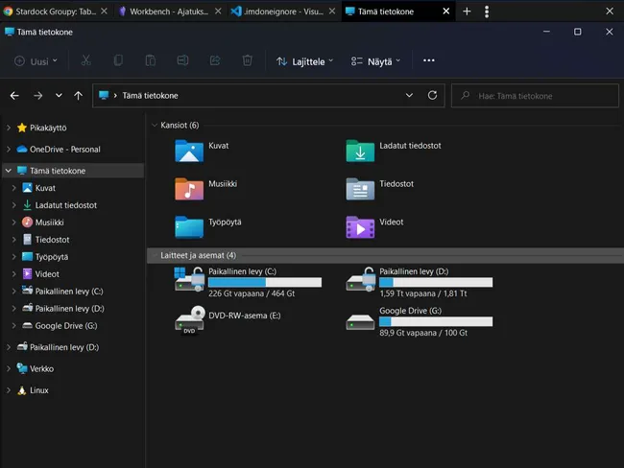
Task: Open the Tiedostot folder icon
Action: point(360,189)
